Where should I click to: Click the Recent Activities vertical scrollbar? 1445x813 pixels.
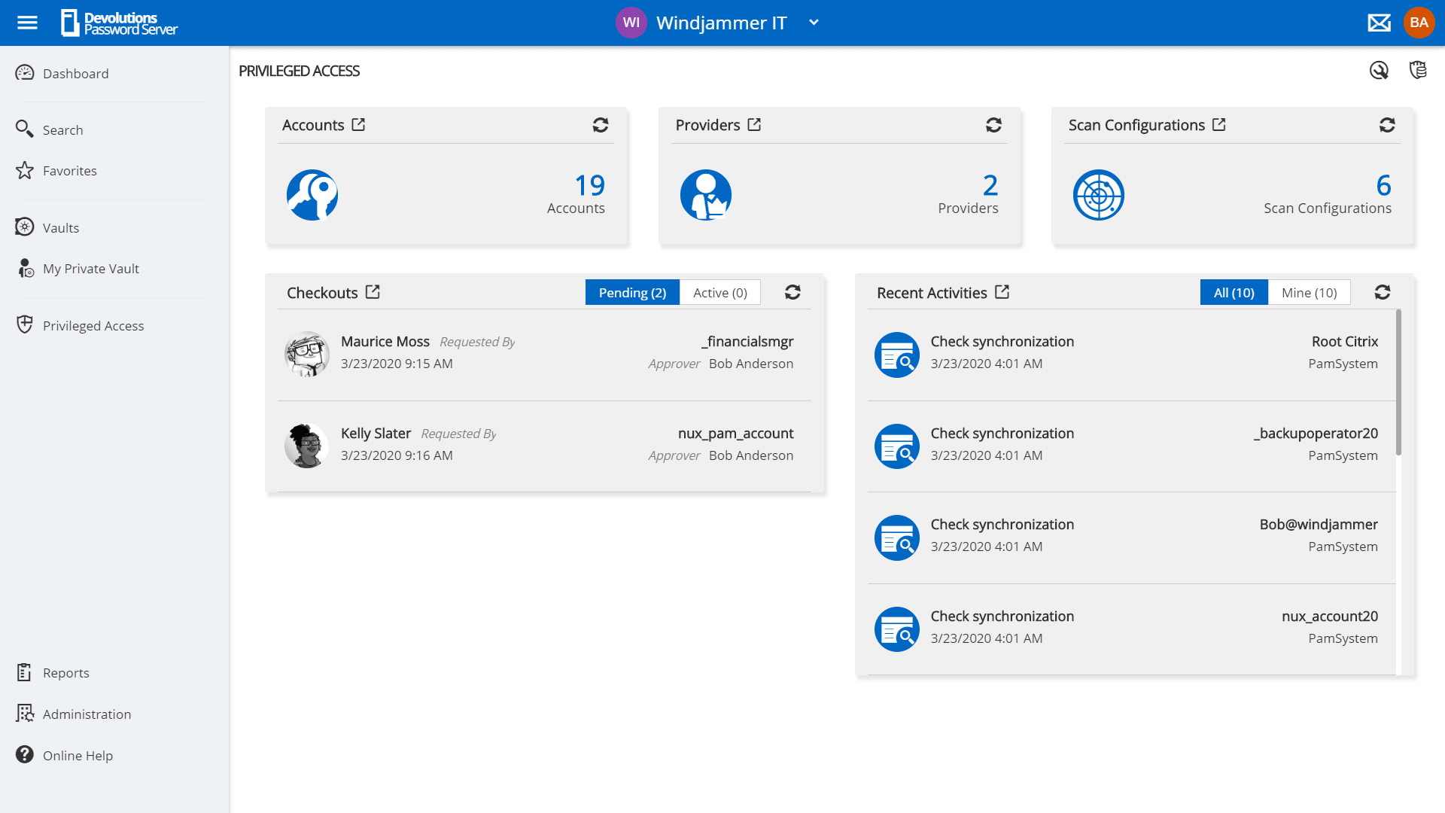(1398, 382)
